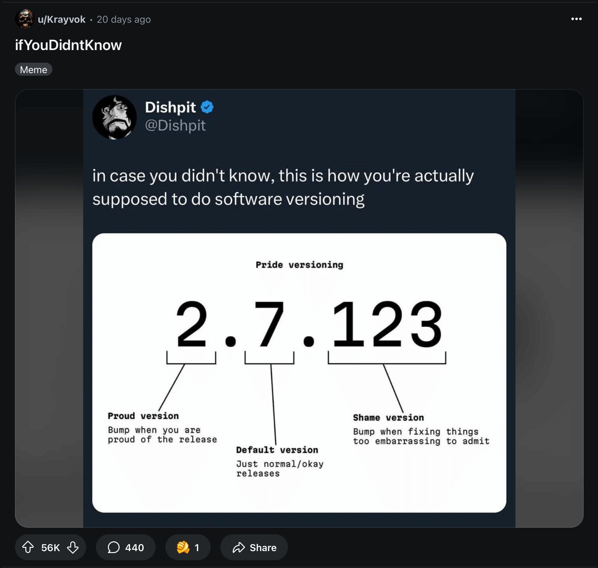Screen dimensions: 598x568
Task: Click the 'Shame version' label in image
Action: (x=388, y=418)
